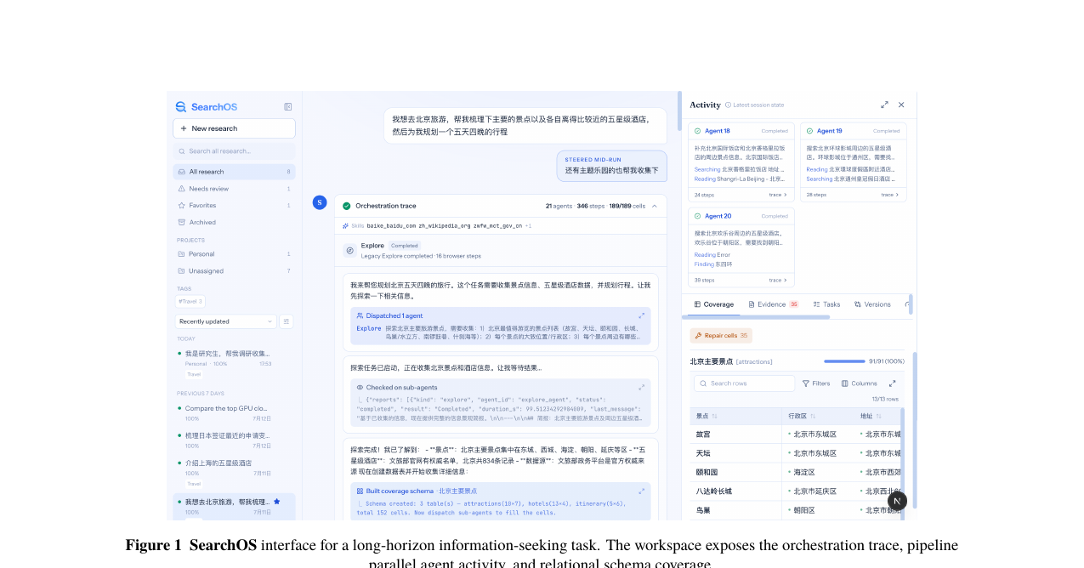
Task: Open the Archived section
Action: 234,222
